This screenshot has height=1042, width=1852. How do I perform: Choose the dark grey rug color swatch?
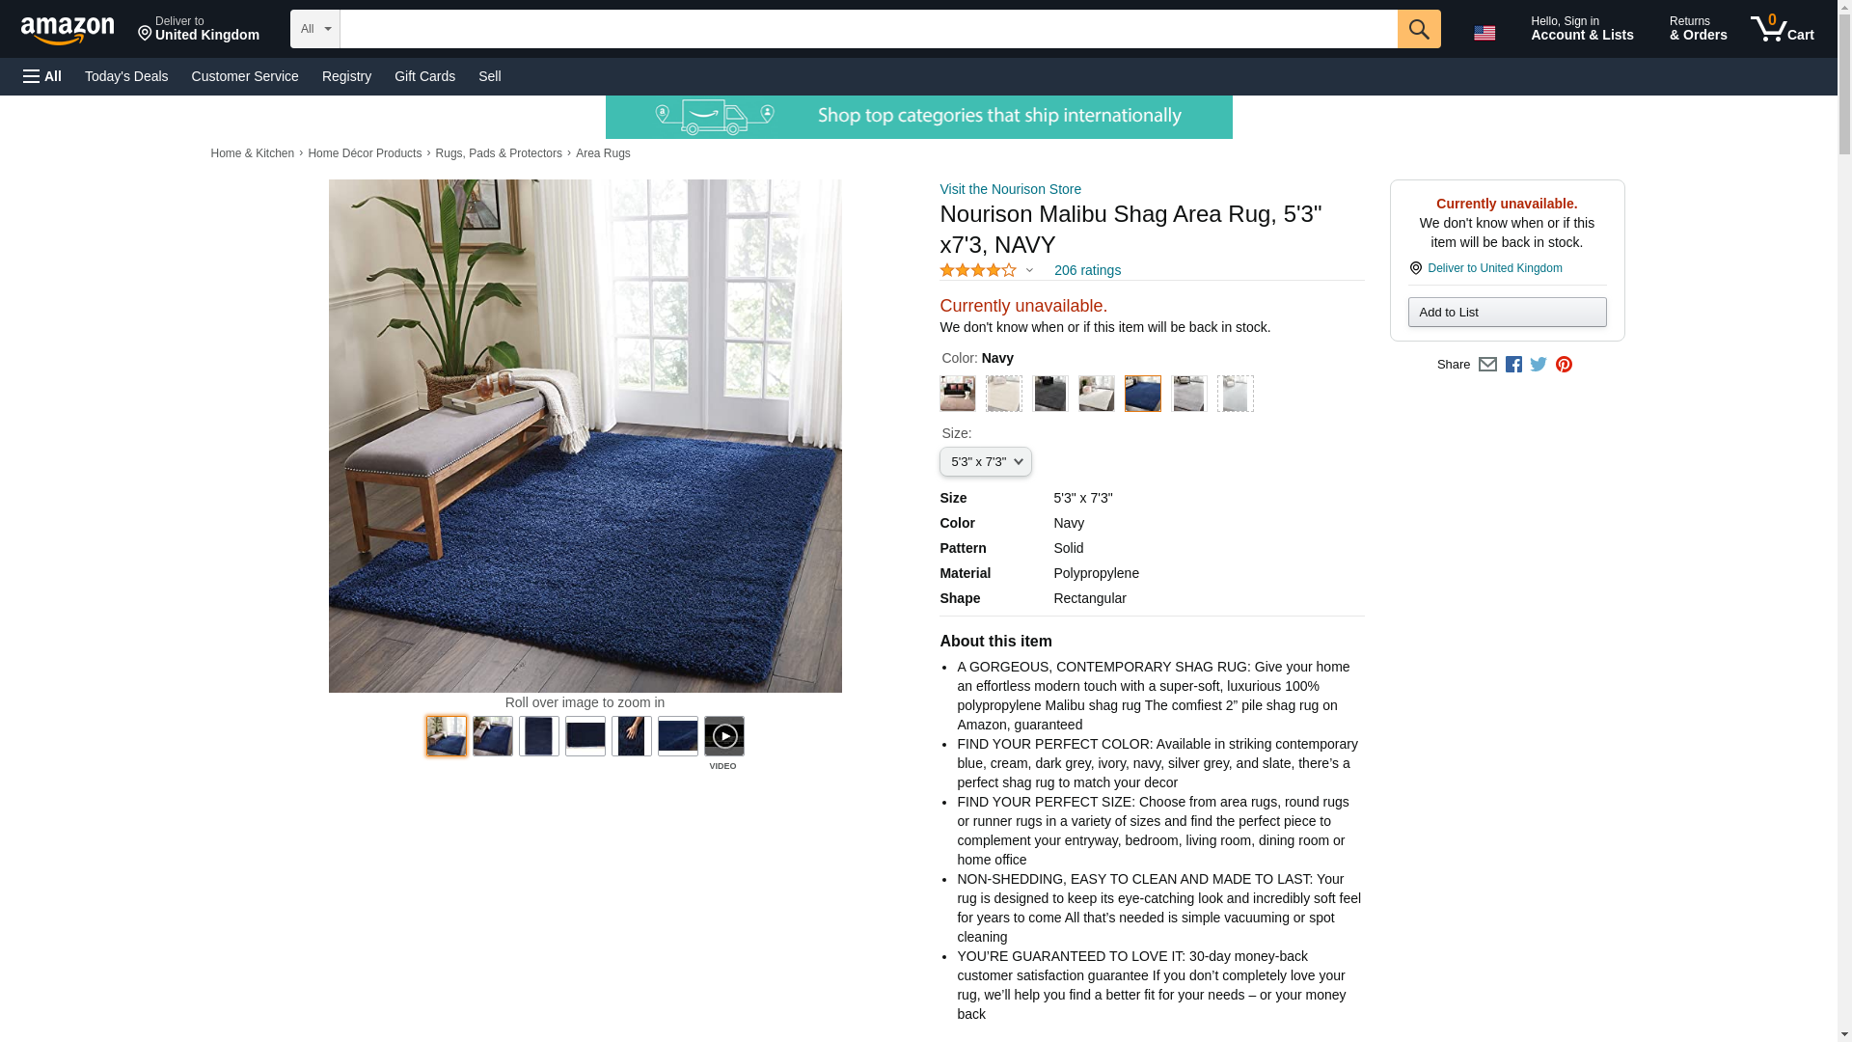point(1050,394)
